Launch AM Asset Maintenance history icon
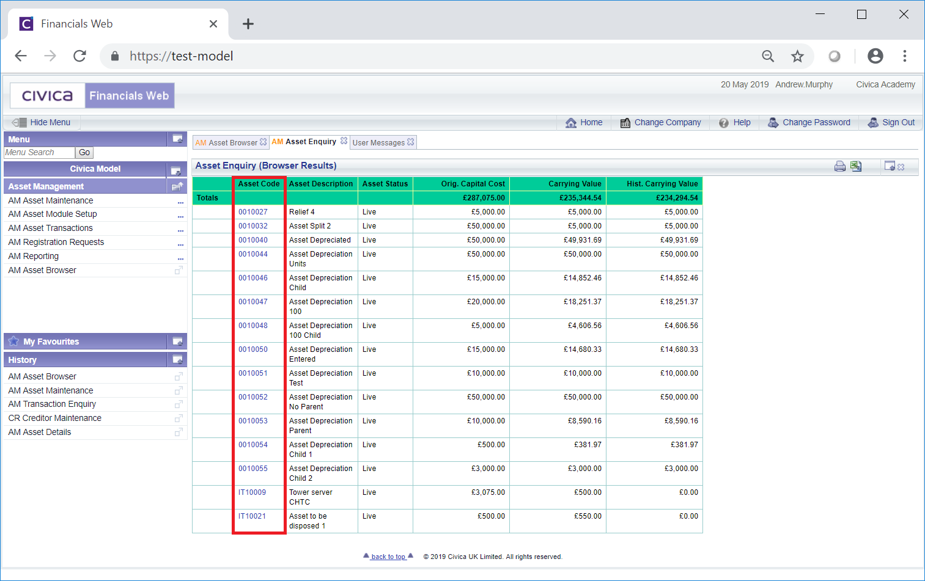The height and width of the screenshot is (581, 925). pyautogui.click(x=179, y=390)
